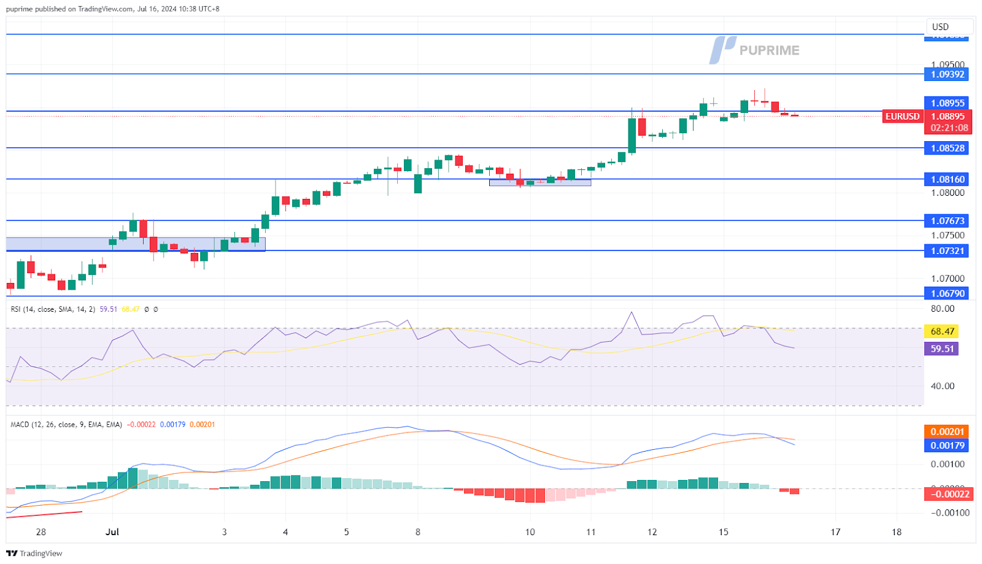
Task: Click the -0.00100 MACD axis tick
Action: click(x=949, y=512)
